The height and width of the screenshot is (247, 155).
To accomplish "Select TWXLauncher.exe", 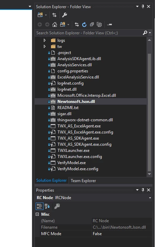I will (x=73, y=151).
